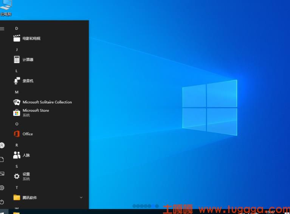290x214 pixels.
Task: Open the Microsoft Store shopping bag icon
Action: coord(17,112)
